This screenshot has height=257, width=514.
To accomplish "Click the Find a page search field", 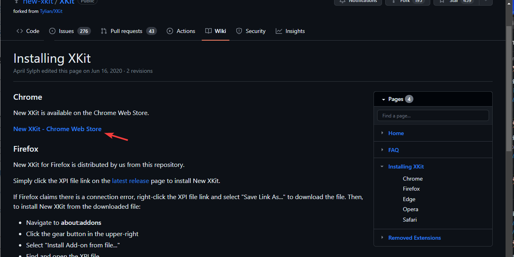I will pos(433,116).
